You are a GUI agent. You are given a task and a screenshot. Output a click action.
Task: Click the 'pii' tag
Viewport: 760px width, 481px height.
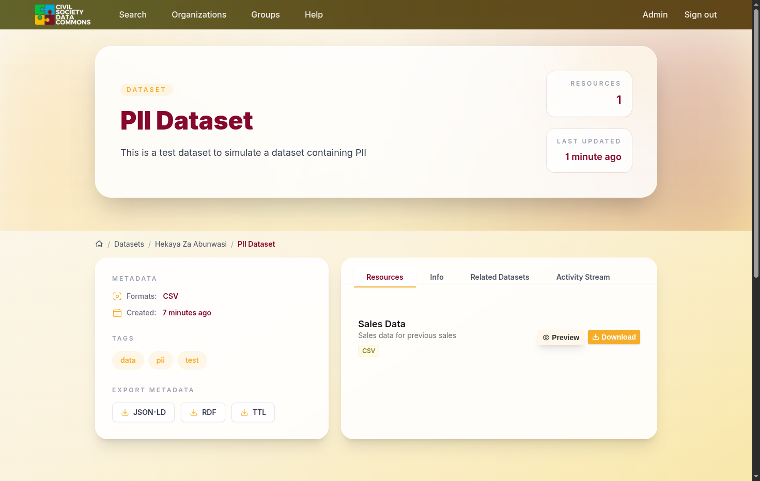tap(161, 360)
